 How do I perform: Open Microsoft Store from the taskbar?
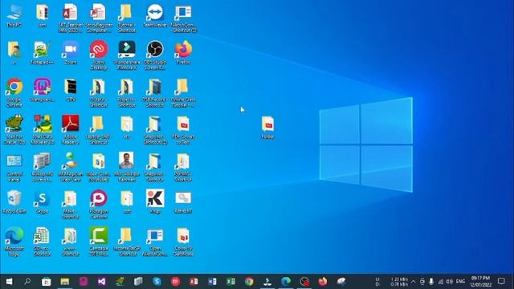click(x=47, y=281)
